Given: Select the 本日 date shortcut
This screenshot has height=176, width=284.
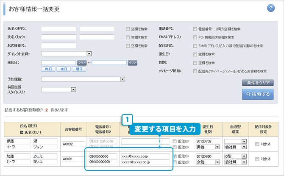Looking at the screenshot, I should (63, 69).
